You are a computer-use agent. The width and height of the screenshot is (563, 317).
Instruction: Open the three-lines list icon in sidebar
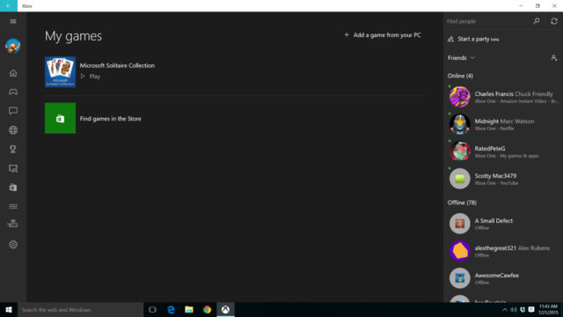[x=13, y=206]
